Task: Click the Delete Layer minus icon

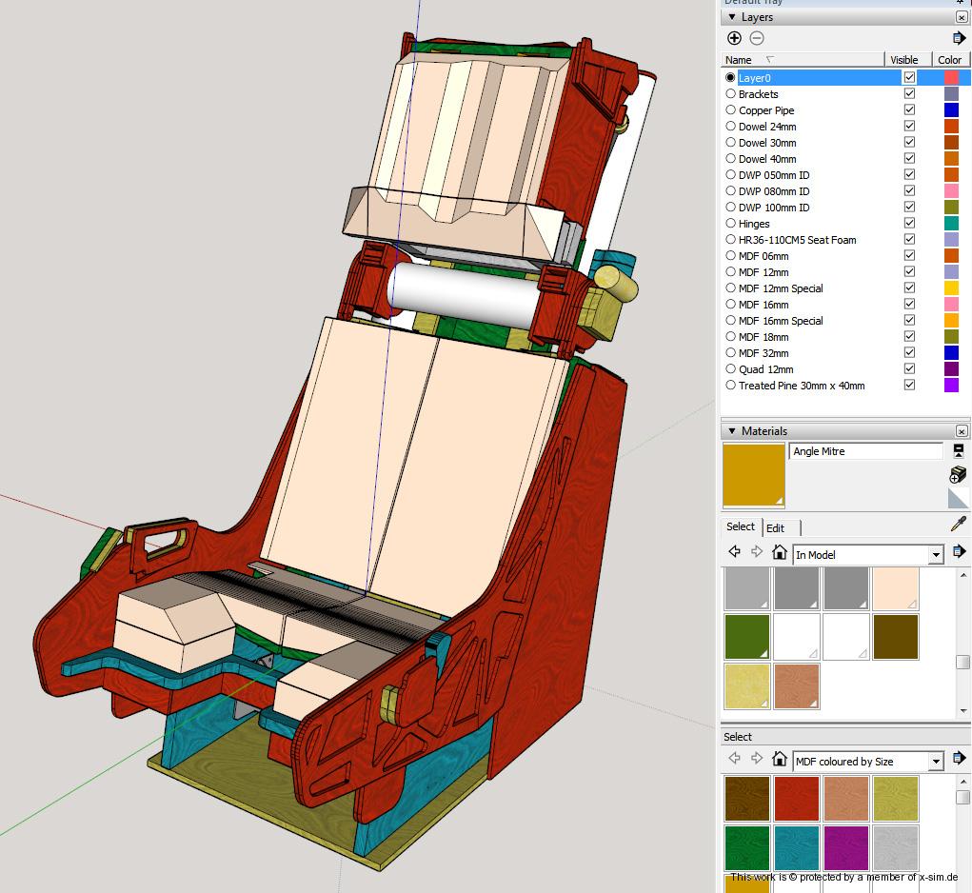Action: point(757,38)
